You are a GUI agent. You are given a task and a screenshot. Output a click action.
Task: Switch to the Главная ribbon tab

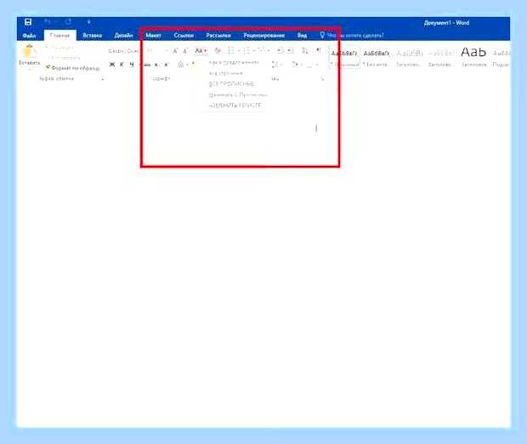coord(59,36)
